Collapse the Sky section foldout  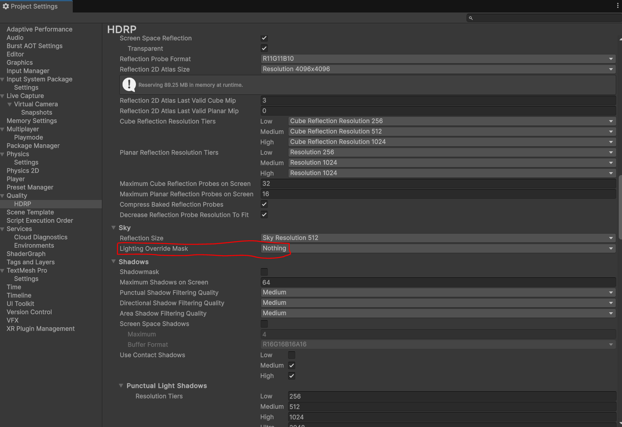[114, 227]
